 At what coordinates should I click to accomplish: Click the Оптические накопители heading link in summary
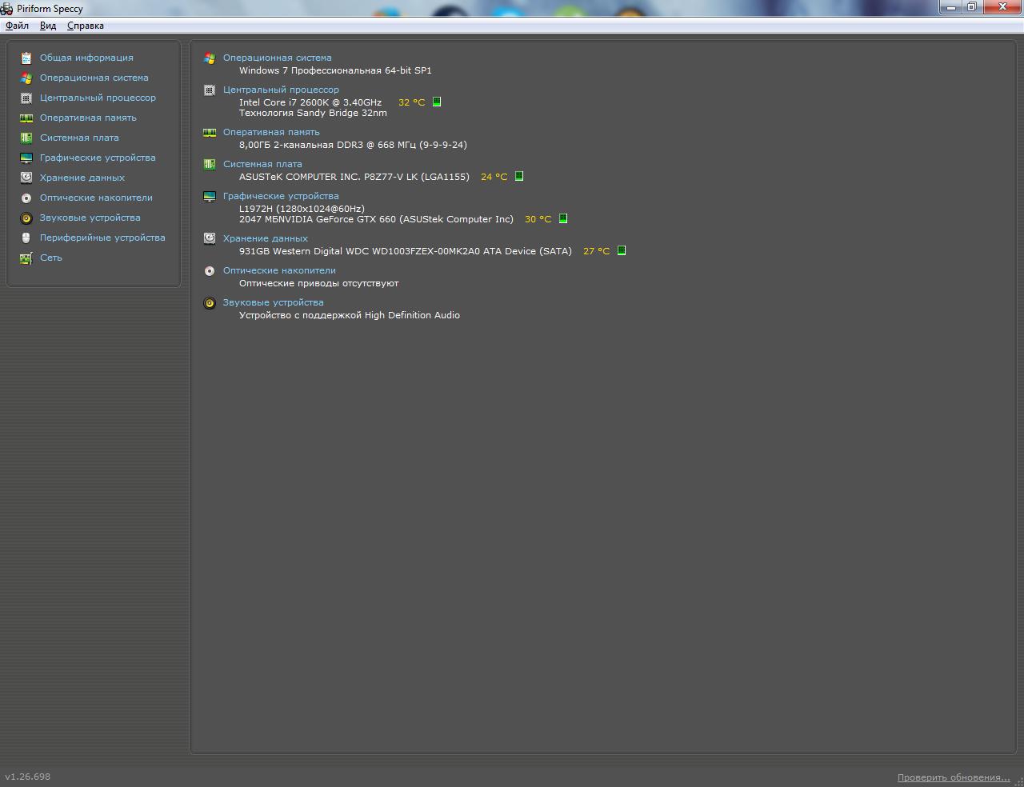click(279, 270)
